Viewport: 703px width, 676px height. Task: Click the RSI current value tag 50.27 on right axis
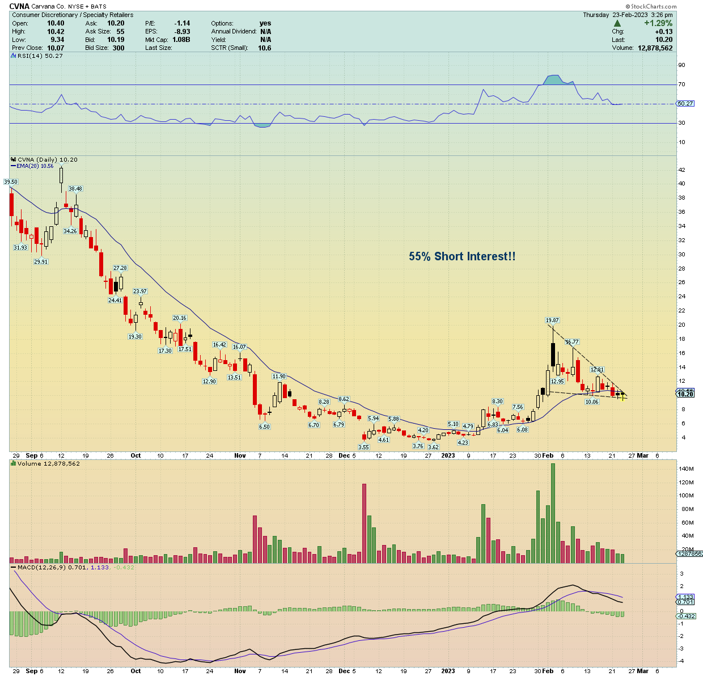click(685, 103)
